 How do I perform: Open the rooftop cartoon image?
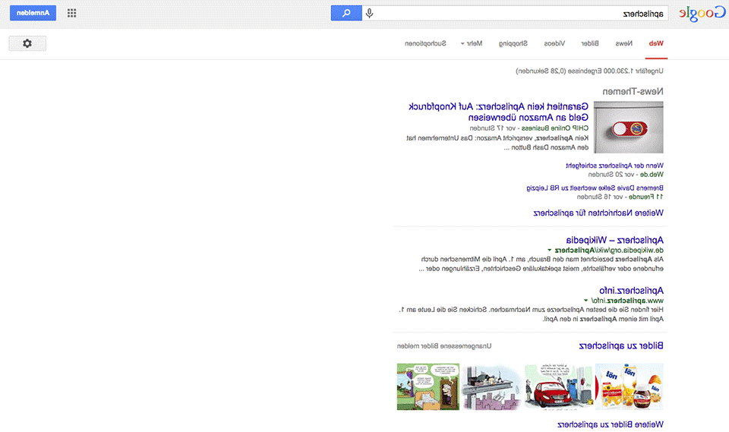pos(492,386)
